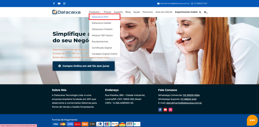Click the WhatsApp icon in the top bar
The width and height of the screenshot is (259, 127).
click(x=192, y=4)
